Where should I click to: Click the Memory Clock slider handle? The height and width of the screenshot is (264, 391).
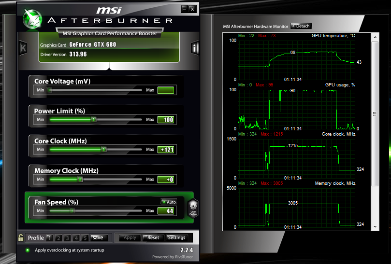[80, 180]
